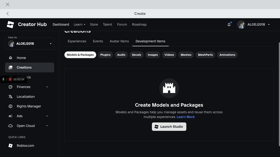Expand the Finances submenu arrow
280x157 pixels.
pyautogui.click(x=47, y=87)
